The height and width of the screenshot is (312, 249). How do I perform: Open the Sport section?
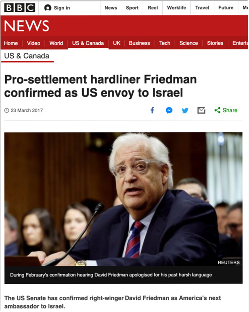[x=132, y=8]
